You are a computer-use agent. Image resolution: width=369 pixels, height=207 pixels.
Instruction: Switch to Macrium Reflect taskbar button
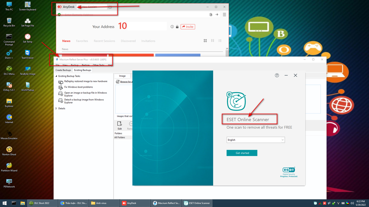(167, 203)
